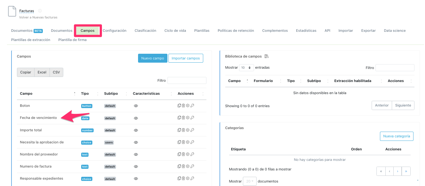This screenshot has width=425, height=186.
Task: Switch to the Configuración tab
Action: pyautogui.click(x=114, y=31)
